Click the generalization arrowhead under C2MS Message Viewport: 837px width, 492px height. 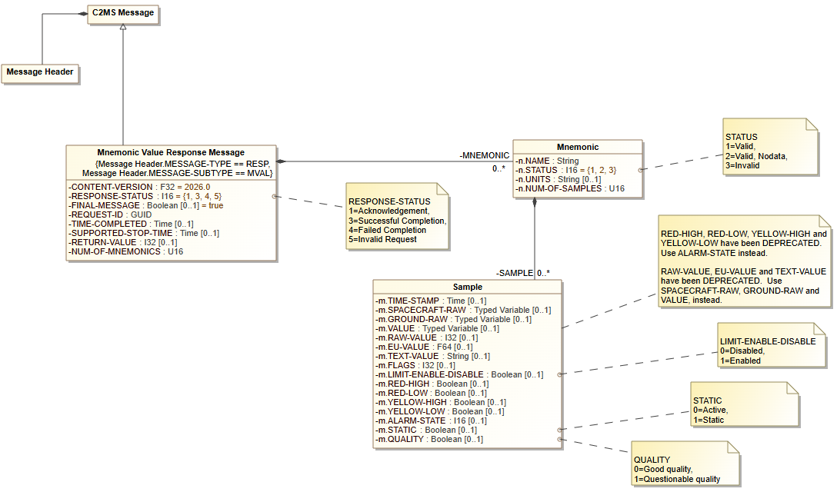pyautogui.click(x=123, y=27)
